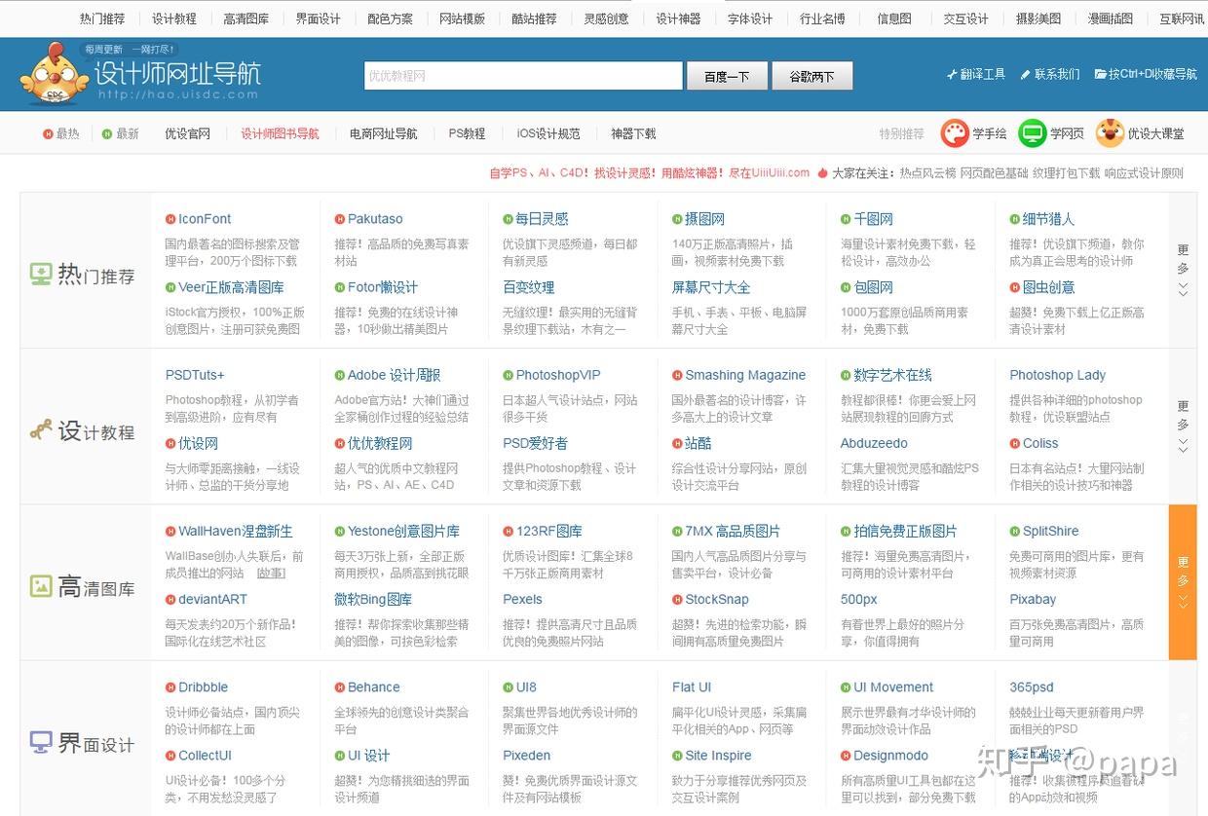Open the Veer正版高清图库 link
This screenshot has width=1208, height=816.
pos(231,287)
